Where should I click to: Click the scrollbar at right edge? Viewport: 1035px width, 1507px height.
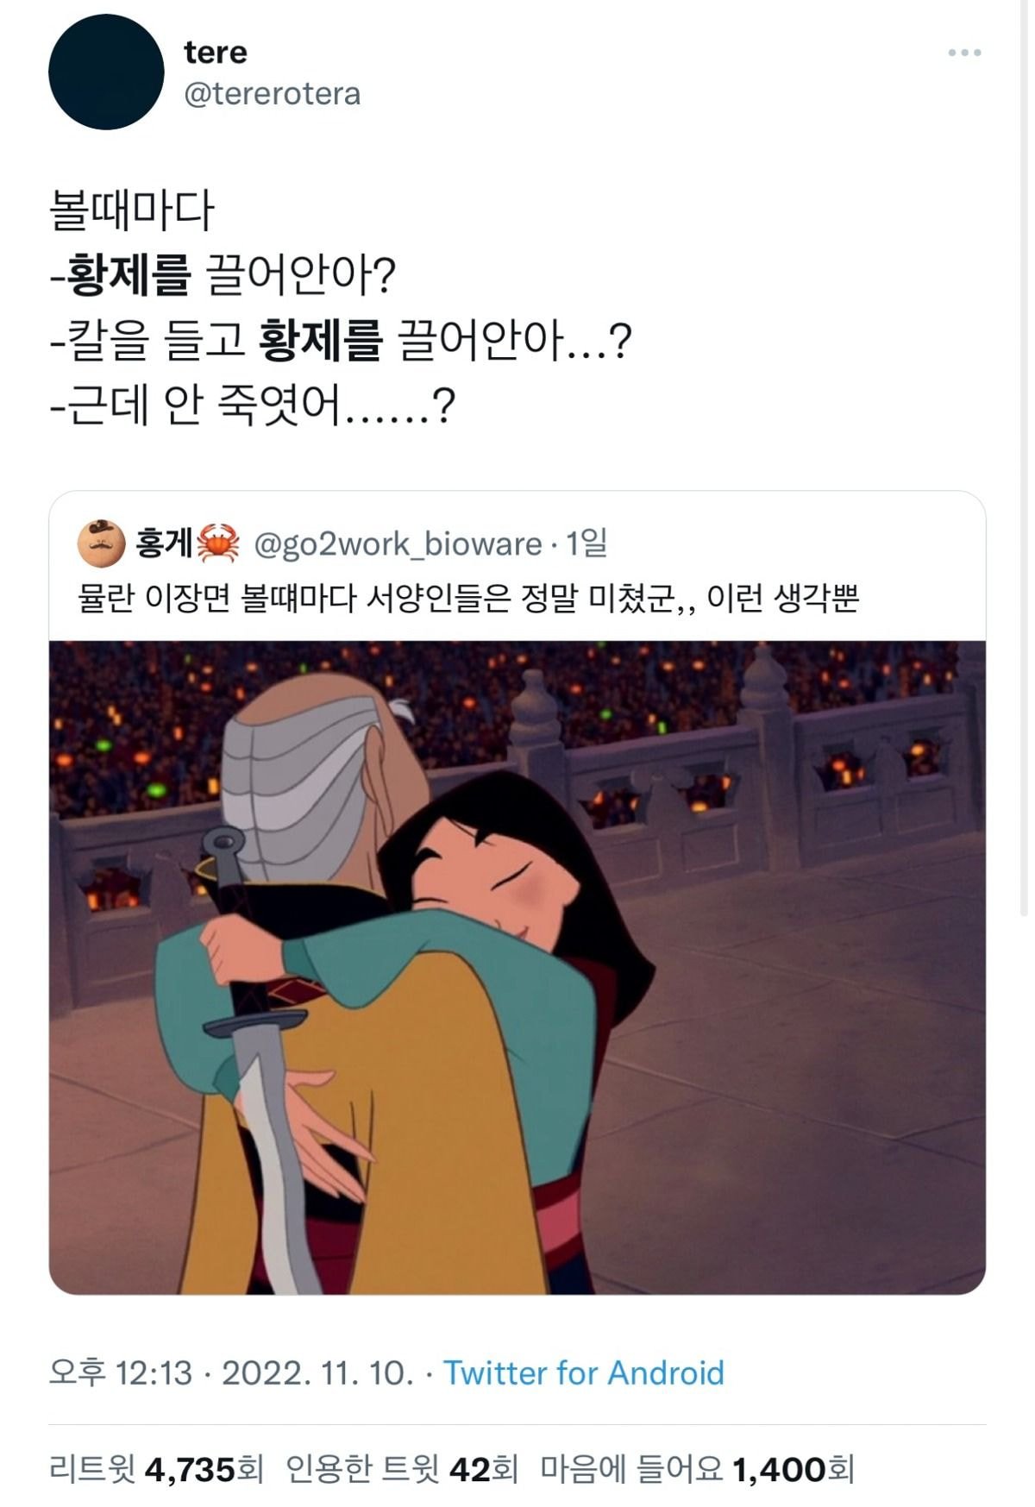pos(1024,457)
